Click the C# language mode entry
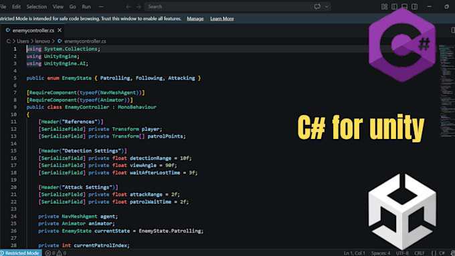 click(x=442, y=253)
